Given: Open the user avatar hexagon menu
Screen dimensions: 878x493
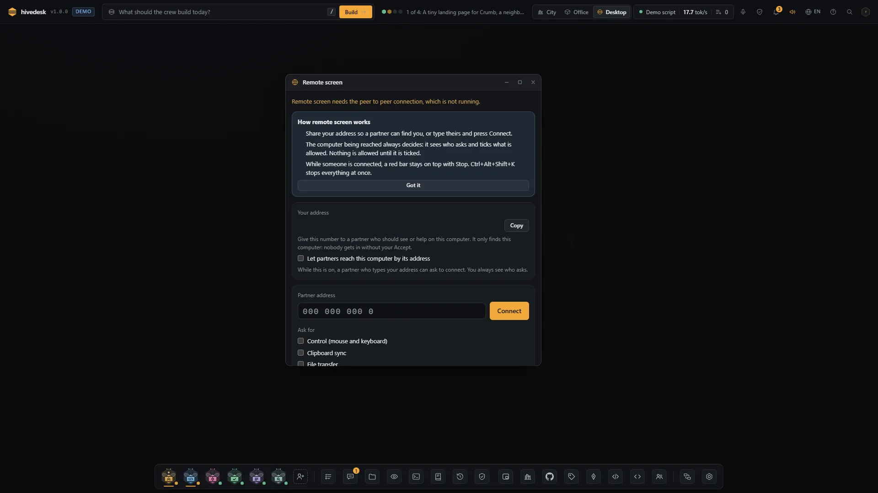Looking at the screenshot, I should [866, 12].
